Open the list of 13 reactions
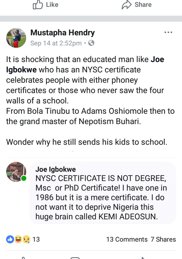The image size is (182, 259). point(36,239)
